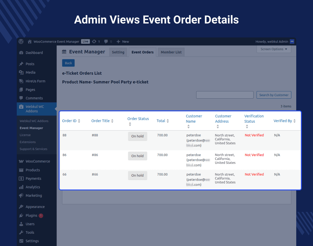Sort by Order Status arrows
The image size is (313, 246).
click(130, 124)
